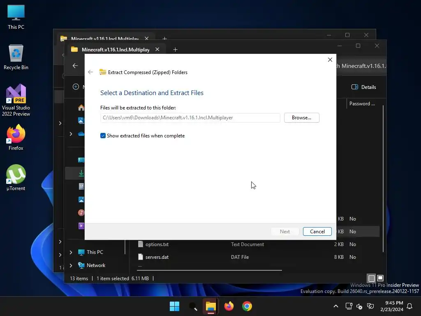Toggle the Details pane button
Viewport: 421px width, 316px height.
coord(364,87)
